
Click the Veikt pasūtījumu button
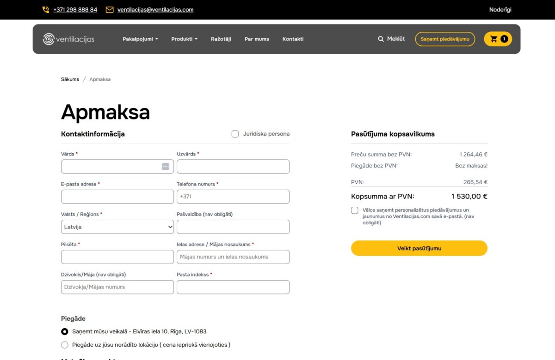419,248
